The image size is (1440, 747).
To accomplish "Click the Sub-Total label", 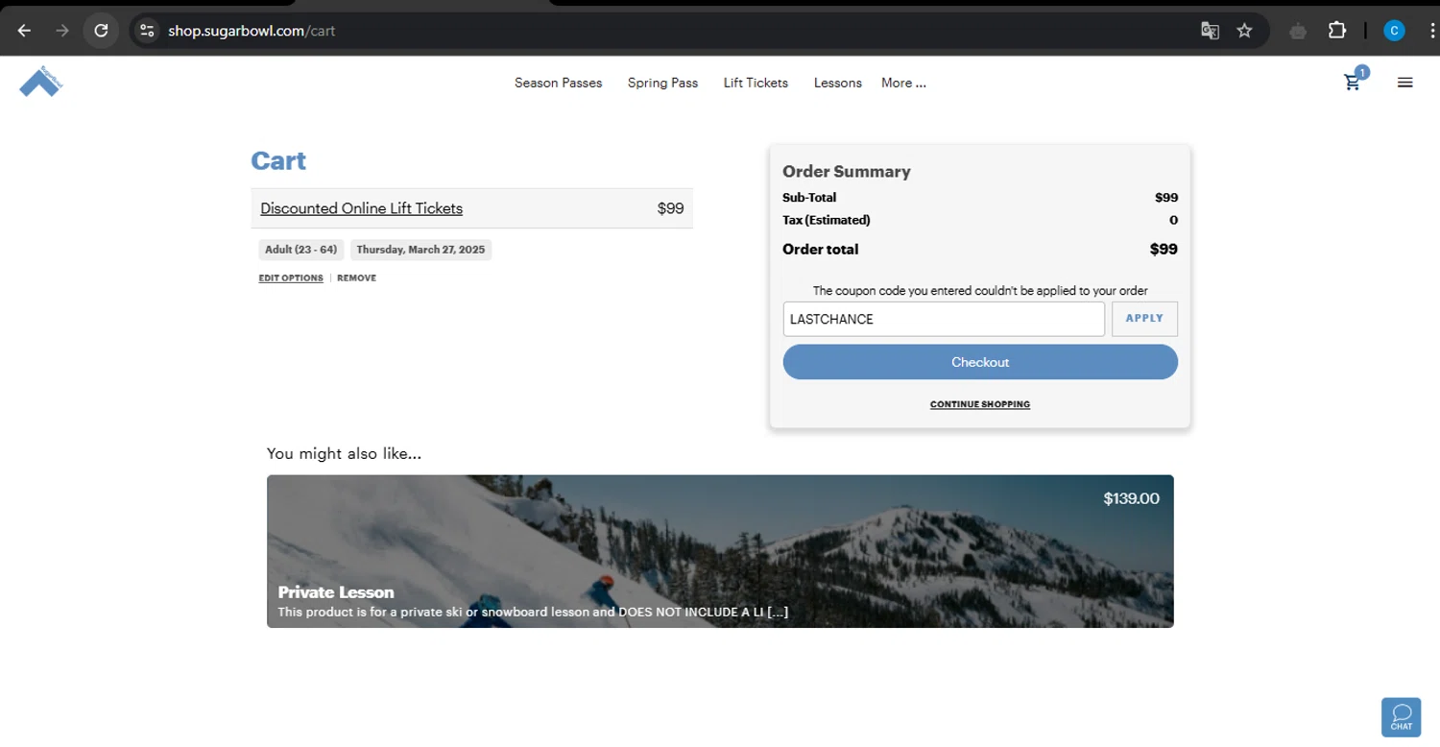I will pos(809,198).
